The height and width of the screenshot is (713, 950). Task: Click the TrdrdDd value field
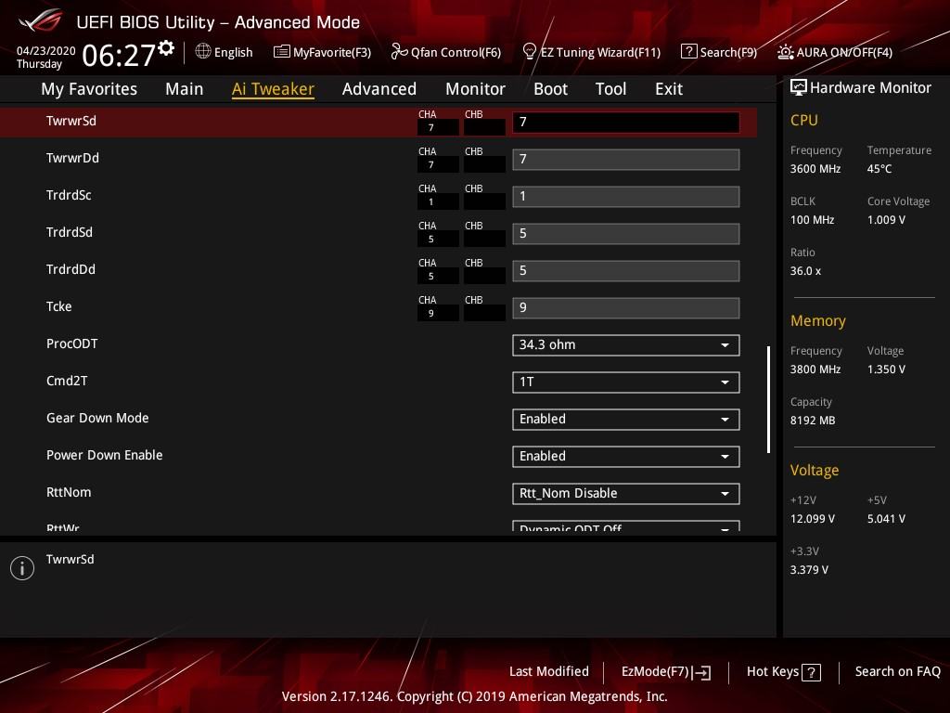(x=626, y=271)
